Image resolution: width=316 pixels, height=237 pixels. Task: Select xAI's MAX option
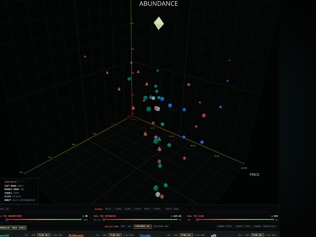[x=247, y=235]
